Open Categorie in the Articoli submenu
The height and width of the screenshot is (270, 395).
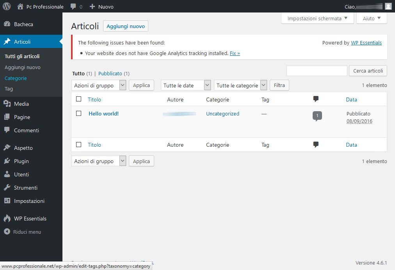[16, 78]
